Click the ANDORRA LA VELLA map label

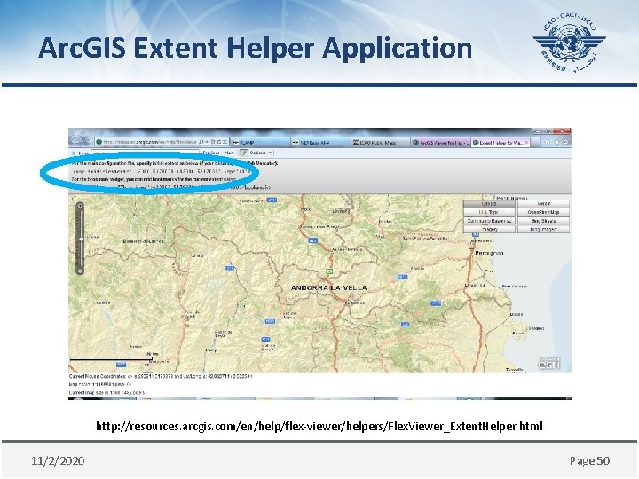tap(329, 287)
